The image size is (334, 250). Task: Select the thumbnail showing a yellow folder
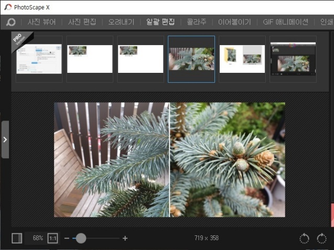[x=242, y=59]
